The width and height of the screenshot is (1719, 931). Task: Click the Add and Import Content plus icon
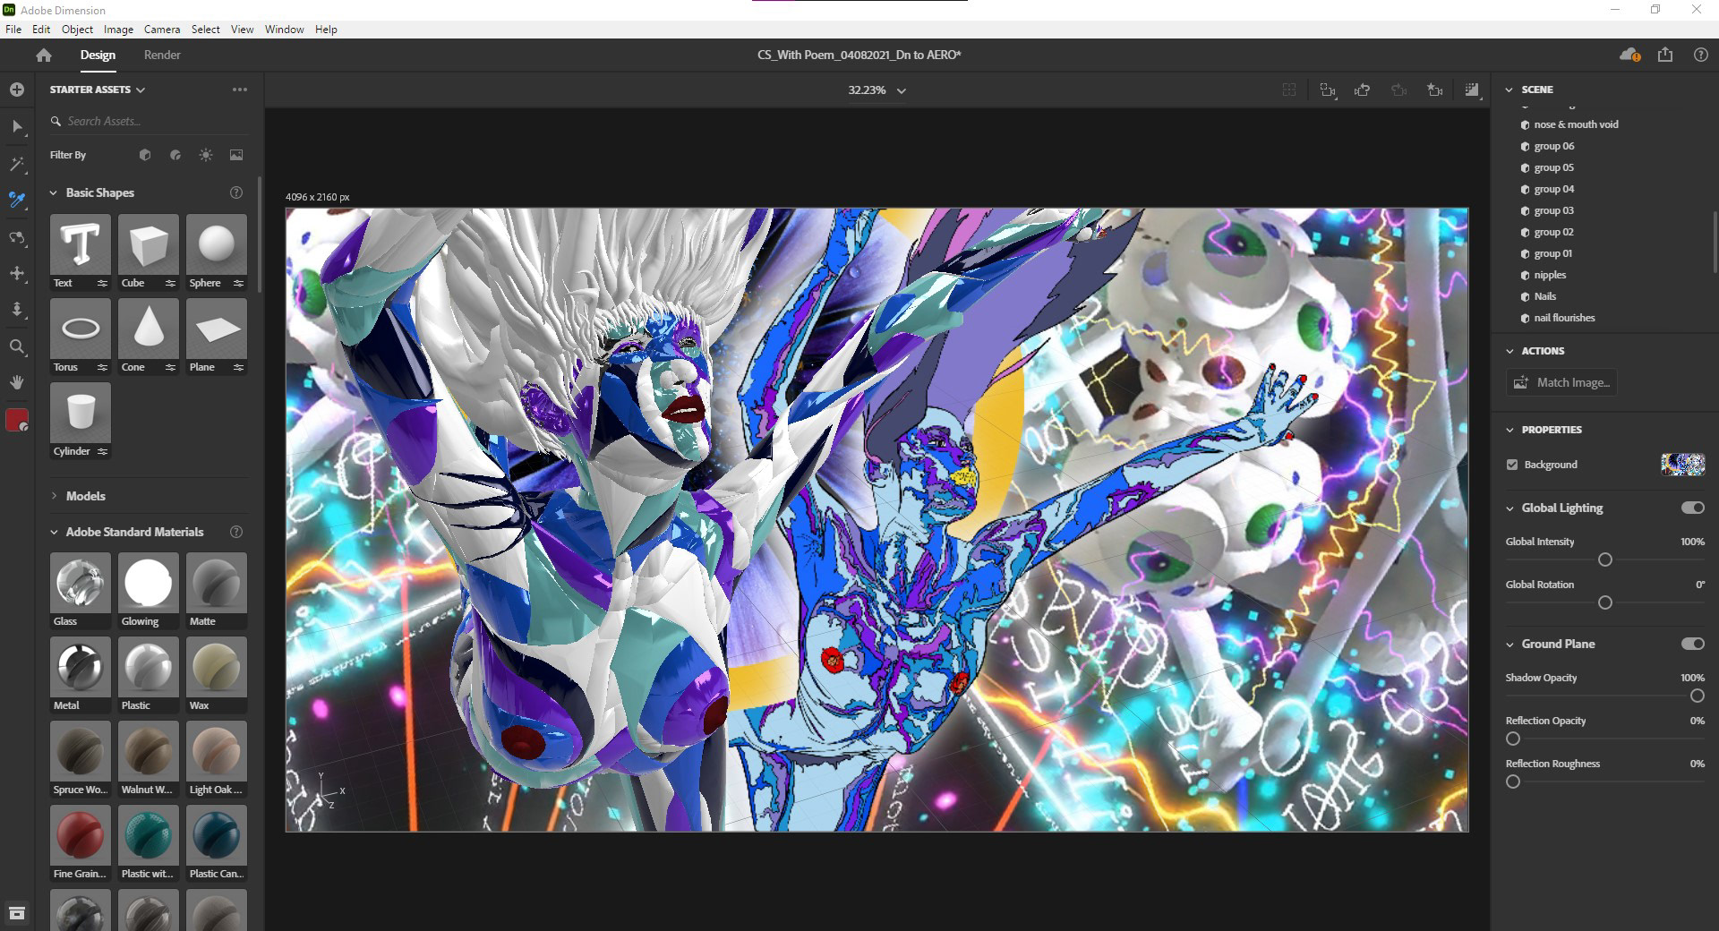(17, 90)
